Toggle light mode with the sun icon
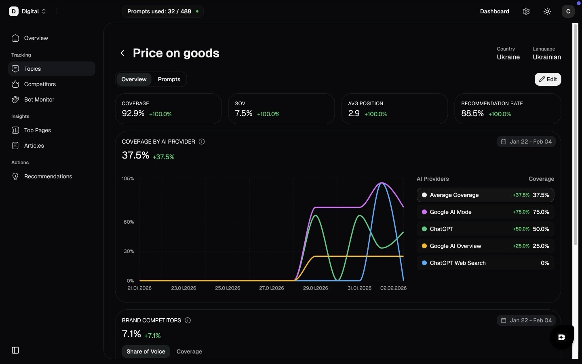The height and width of the screenshot is (364, 582). [x=547, y=11]
